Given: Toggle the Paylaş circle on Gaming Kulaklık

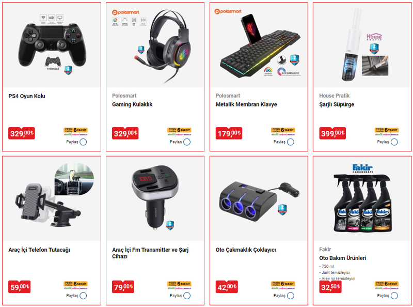Looking at the screenshot, I should pos(187,142).
